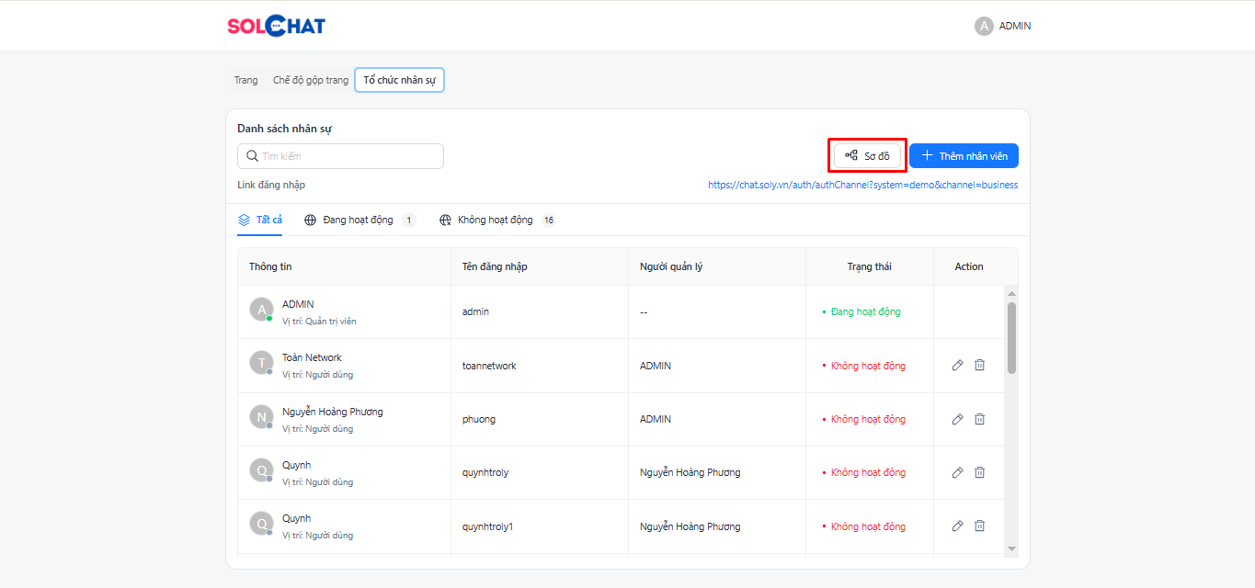The image size is (1255, 588).
Task: Edit the Nguyễn Hoàng Phương employee entry
Action: click(x=957, y=419)
